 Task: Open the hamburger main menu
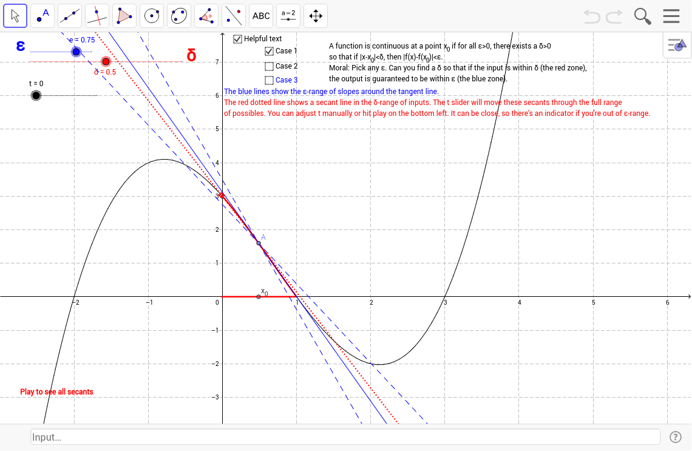point(671,16)
